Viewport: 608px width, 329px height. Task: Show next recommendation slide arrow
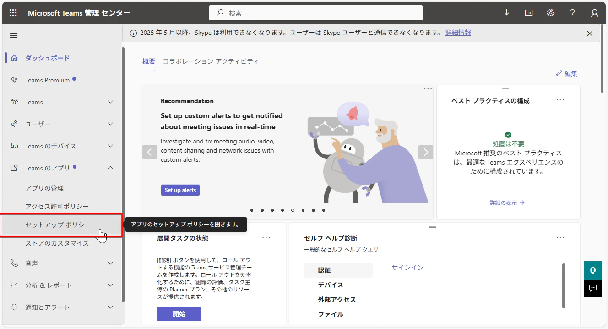[426, 152]
